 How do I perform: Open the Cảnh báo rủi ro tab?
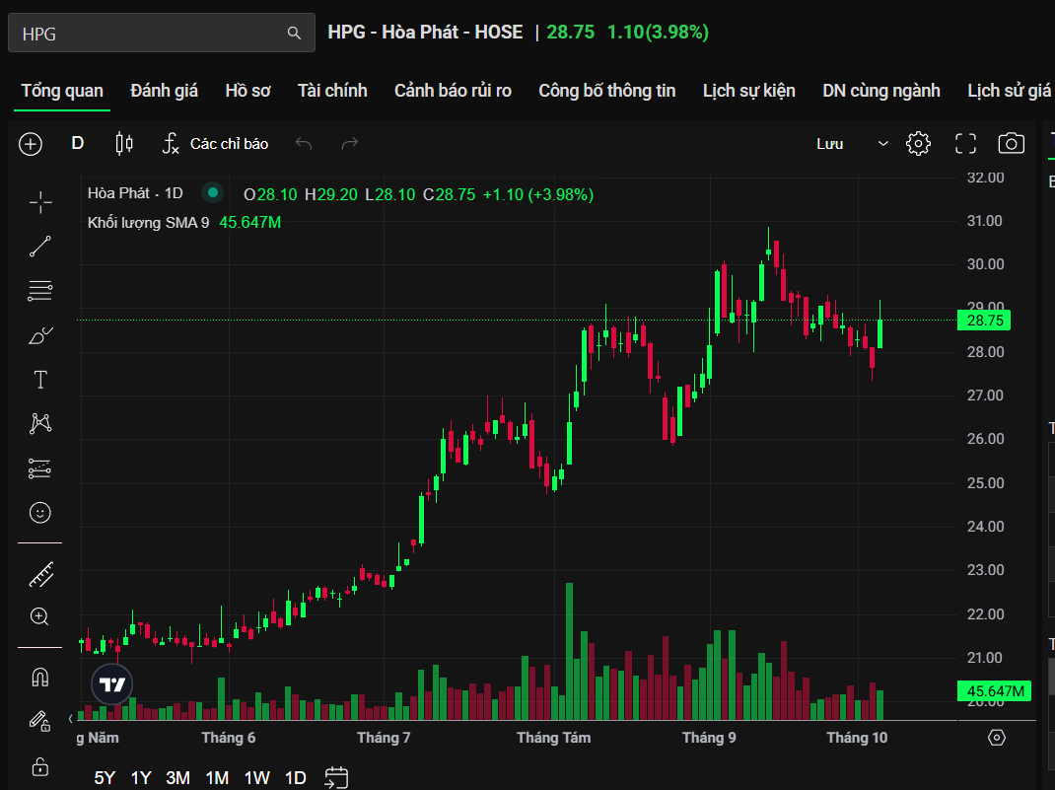[453, 91]
